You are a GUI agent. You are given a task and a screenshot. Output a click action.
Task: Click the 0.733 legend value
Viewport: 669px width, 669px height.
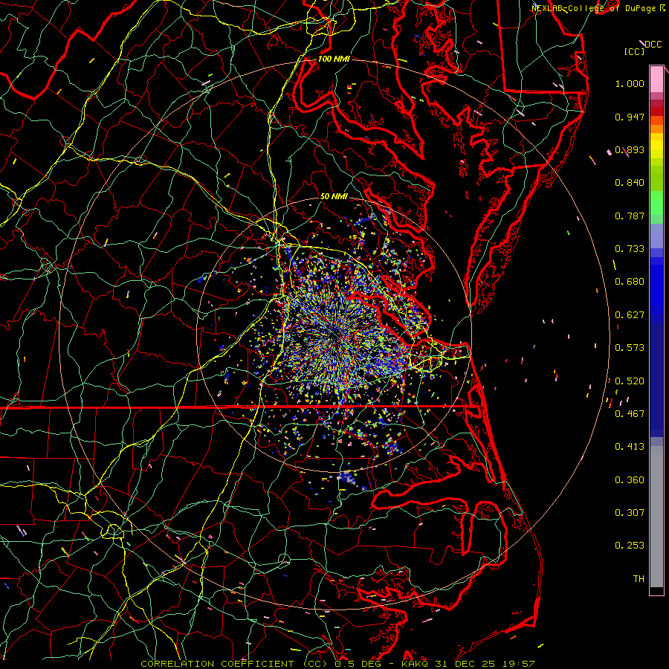pyautogui.click(x=630, y=249)
